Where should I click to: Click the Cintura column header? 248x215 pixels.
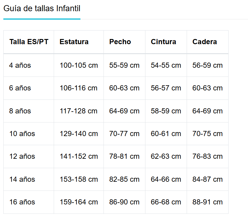tap(163, 42)
